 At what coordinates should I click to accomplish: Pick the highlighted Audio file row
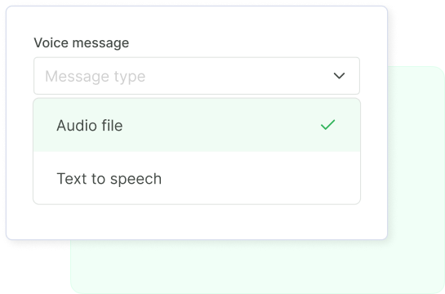click(197, 125)
